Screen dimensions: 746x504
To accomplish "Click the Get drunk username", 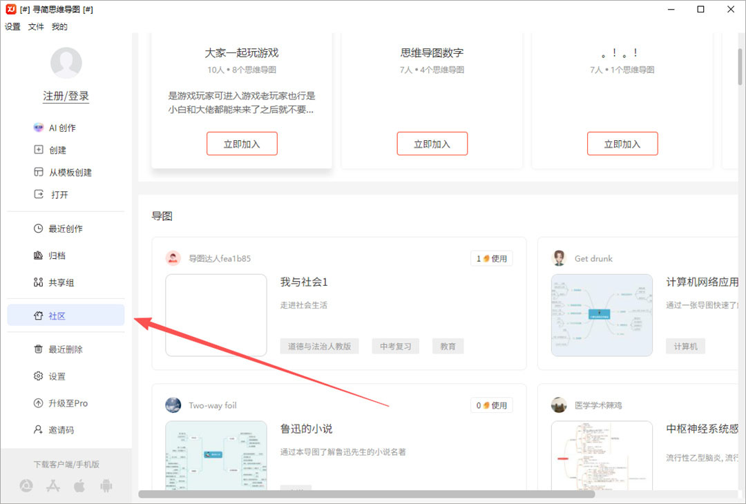I will pyautogui.click(x=593, y=258).
